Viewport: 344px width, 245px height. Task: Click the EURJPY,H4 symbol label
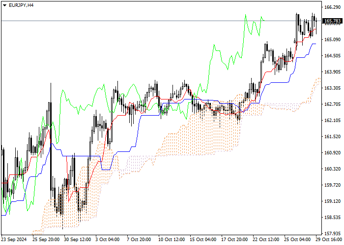tap(21, 5)
